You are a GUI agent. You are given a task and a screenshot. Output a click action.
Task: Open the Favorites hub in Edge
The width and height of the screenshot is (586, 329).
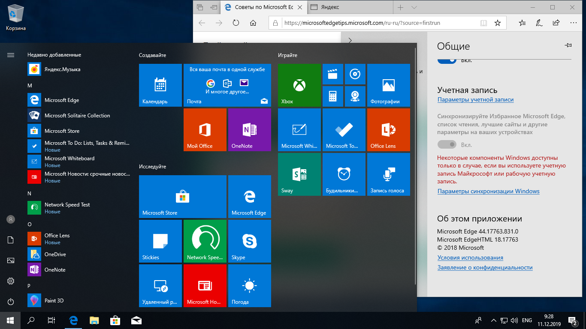522,23
